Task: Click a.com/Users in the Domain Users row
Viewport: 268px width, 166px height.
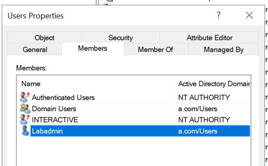Action: pyautogui.click(x=198, y=109)
